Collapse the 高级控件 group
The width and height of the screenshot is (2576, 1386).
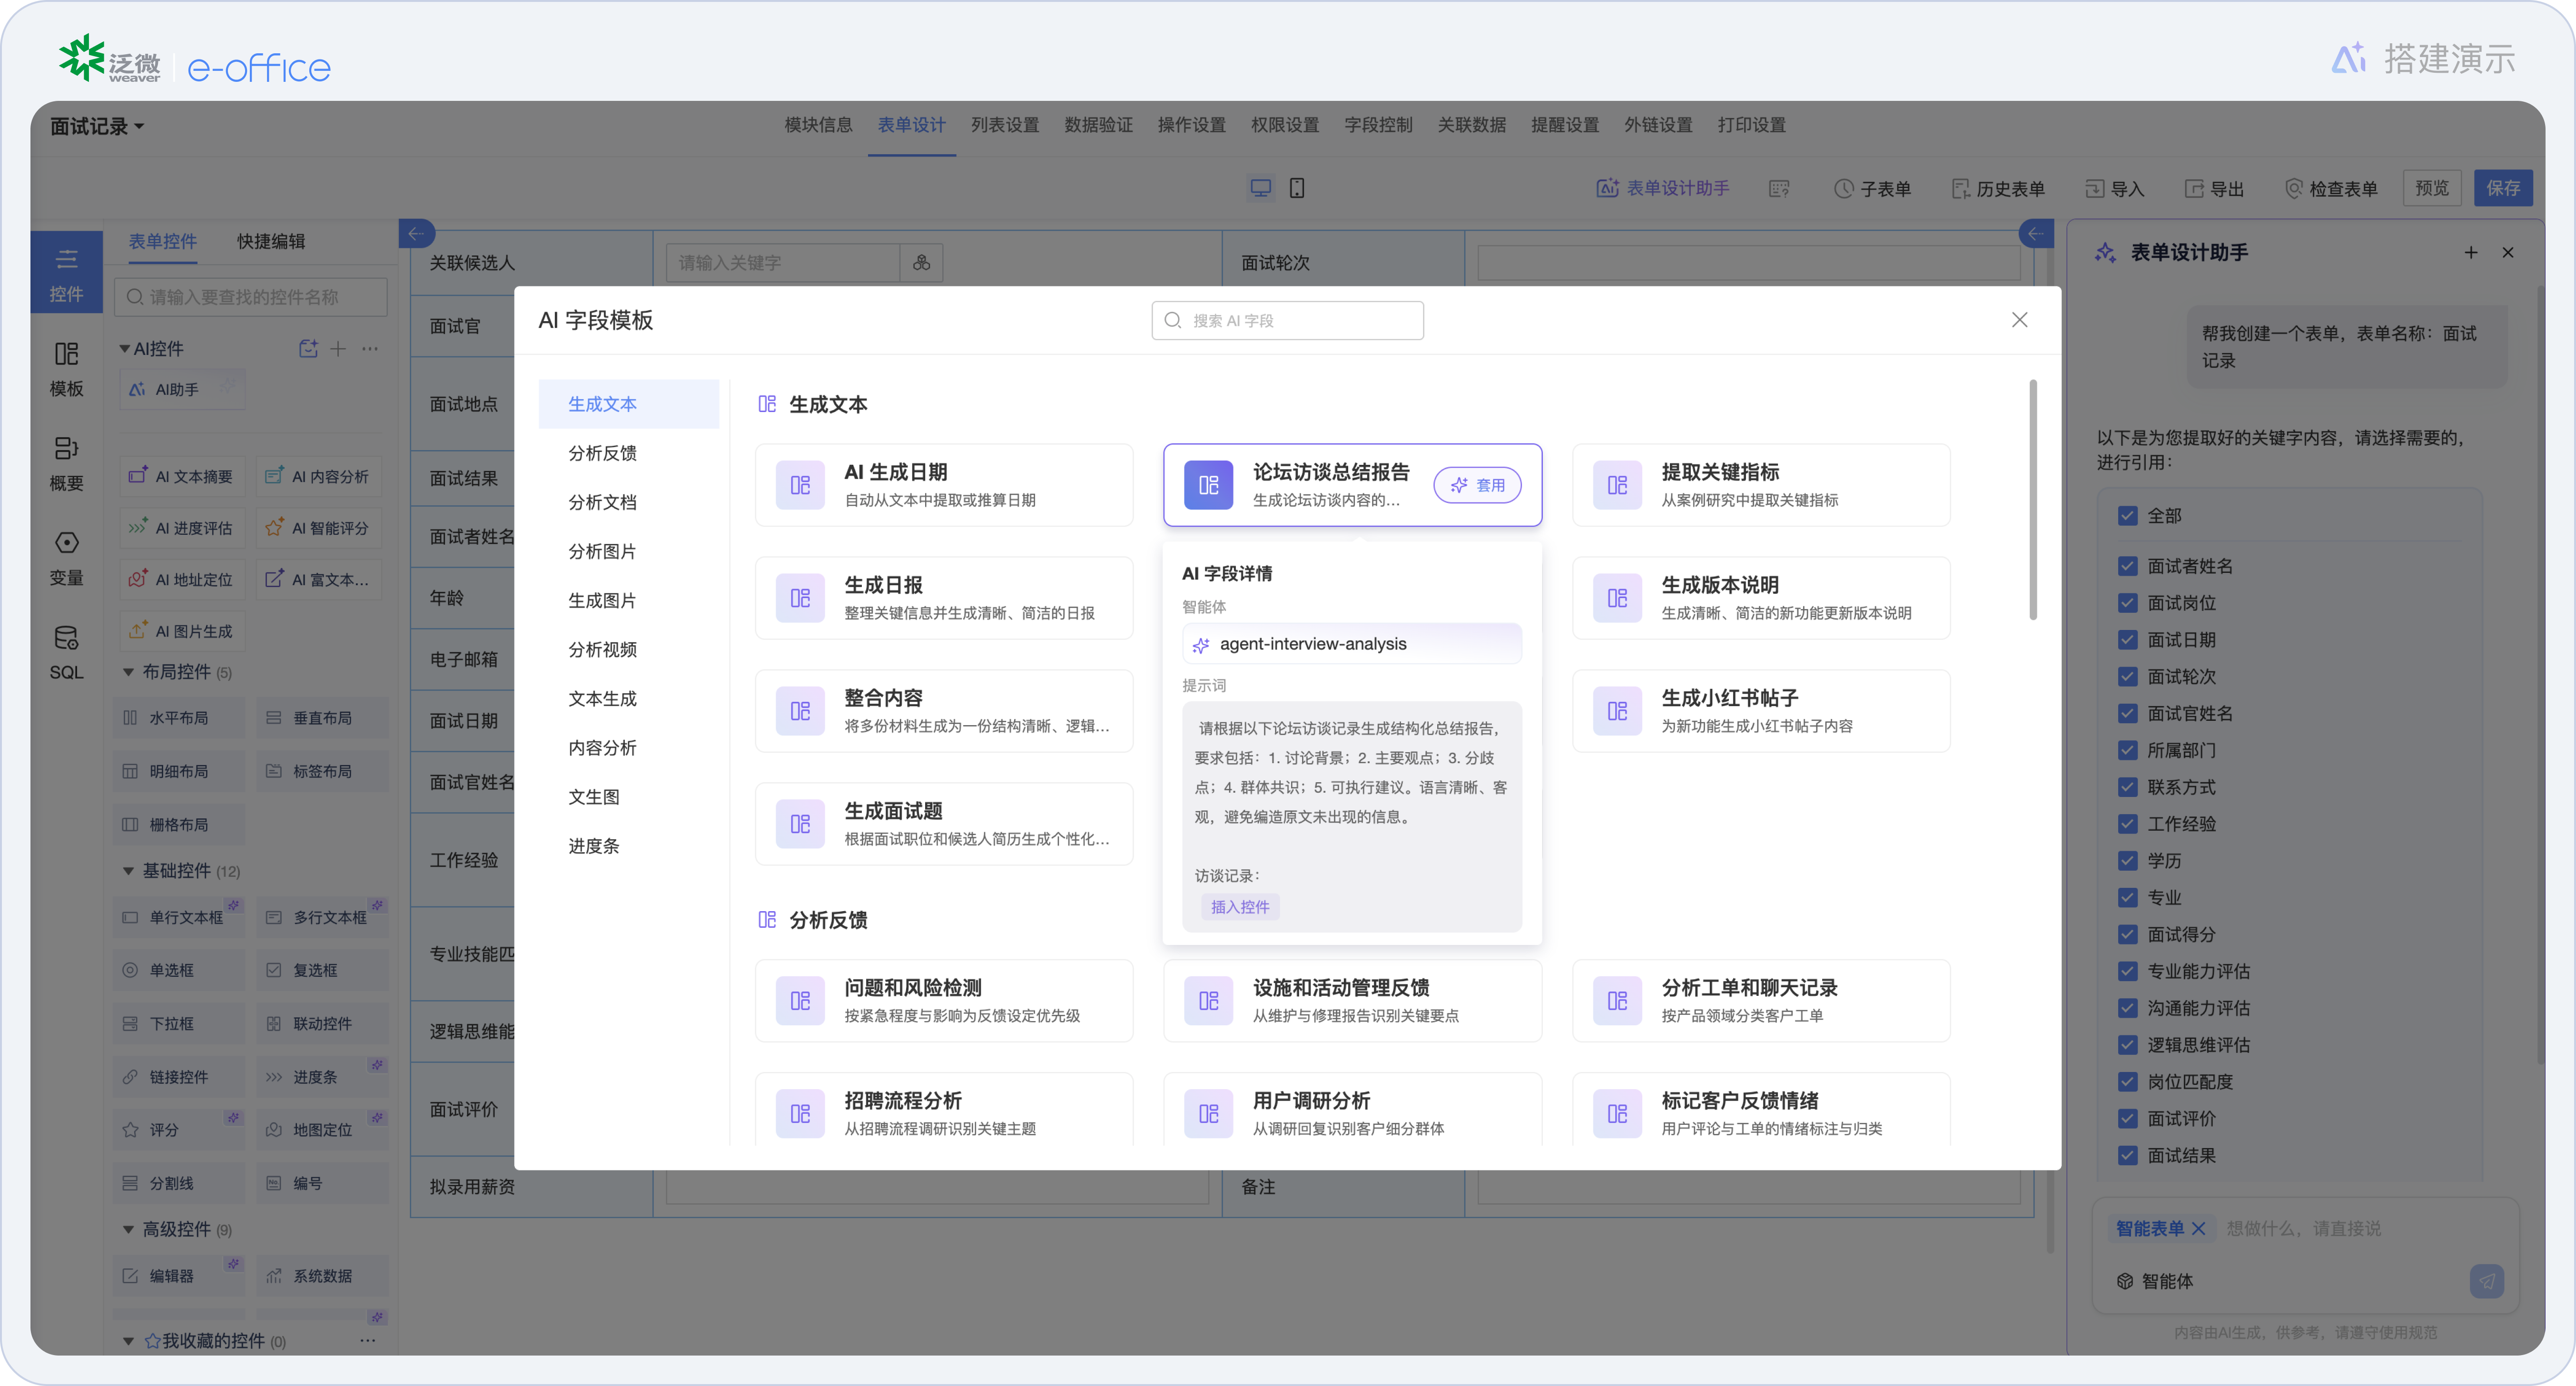pyautogui.click(x=128, y=1229)
